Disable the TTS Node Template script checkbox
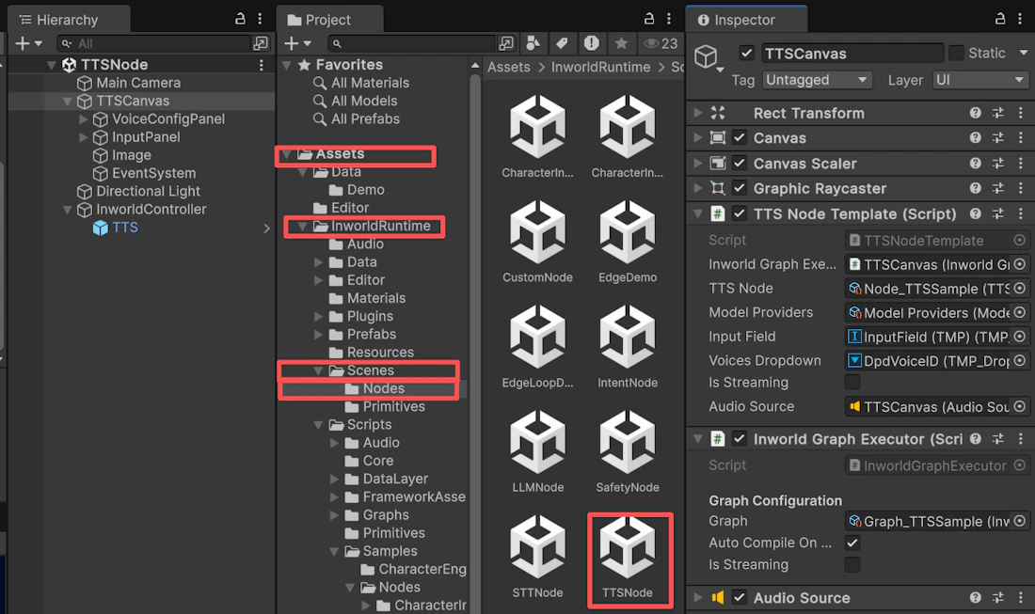Screen dimensions: 1035x614 tap(740, 213)
